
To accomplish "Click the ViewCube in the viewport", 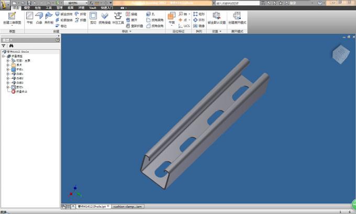I will coord(341,54).
